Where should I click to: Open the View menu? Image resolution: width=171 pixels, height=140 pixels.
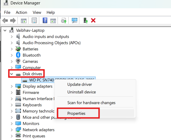(37, 12)
